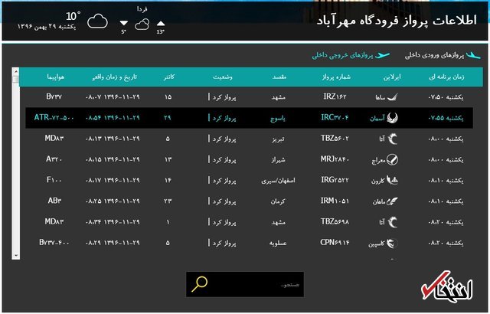The image size is (490, 314).
Task: Select highlighted flight number IRC3704
Action: coord(335,118)
